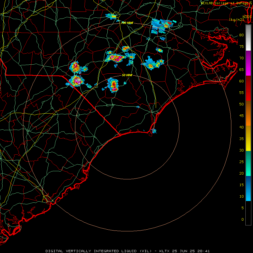This screenshot has height=253, width=253.
Task: Click the legend value "65"
Action: [241, 69]
